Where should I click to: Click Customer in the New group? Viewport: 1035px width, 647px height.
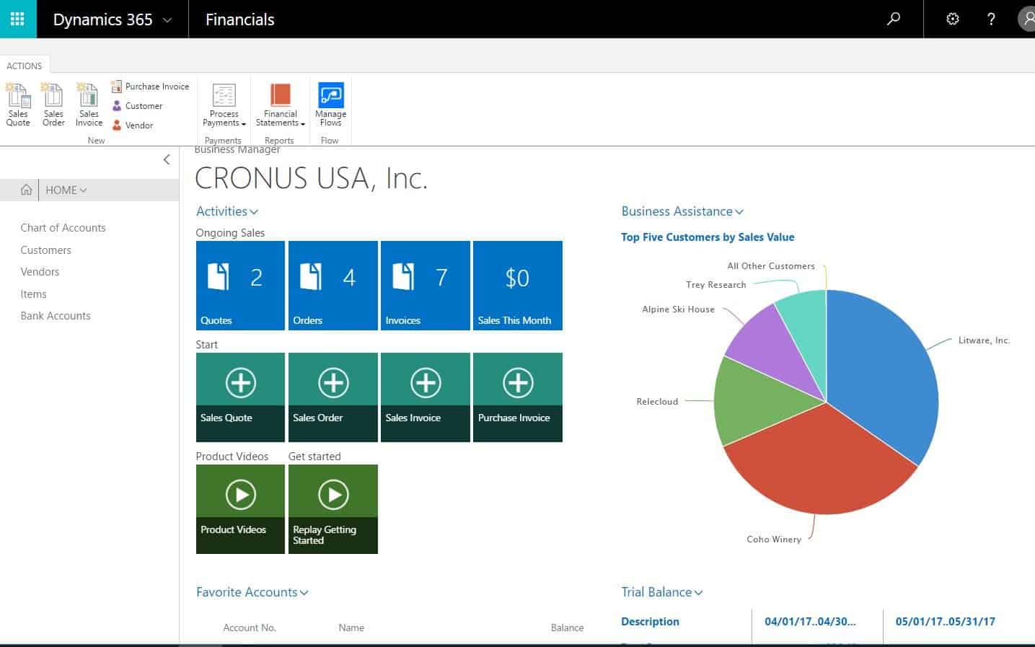[x=137, y=105]
